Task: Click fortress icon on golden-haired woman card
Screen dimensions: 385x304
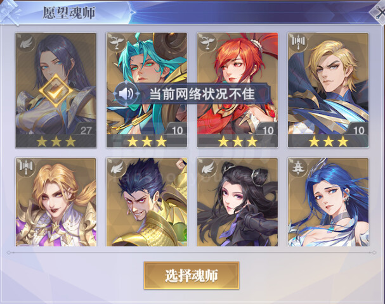Action: [x=27, y=168]
